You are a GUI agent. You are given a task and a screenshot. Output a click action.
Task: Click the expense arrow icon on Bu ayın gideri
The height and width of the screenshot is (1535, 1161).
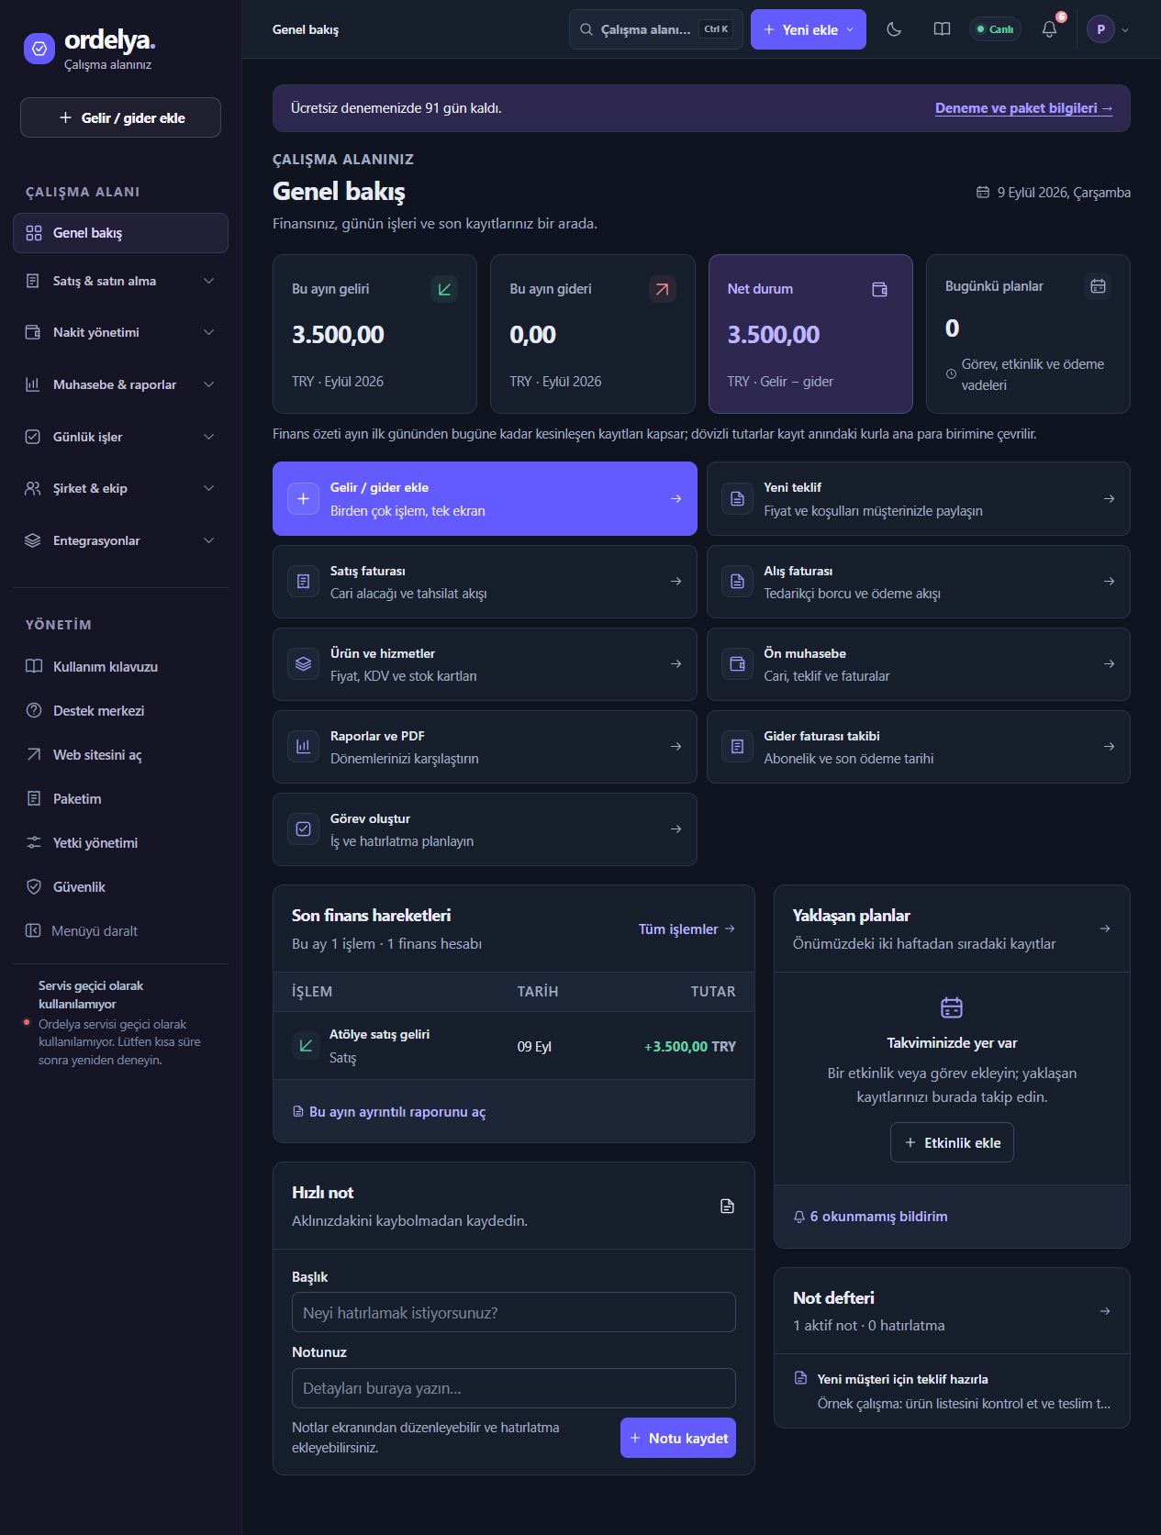662,289
